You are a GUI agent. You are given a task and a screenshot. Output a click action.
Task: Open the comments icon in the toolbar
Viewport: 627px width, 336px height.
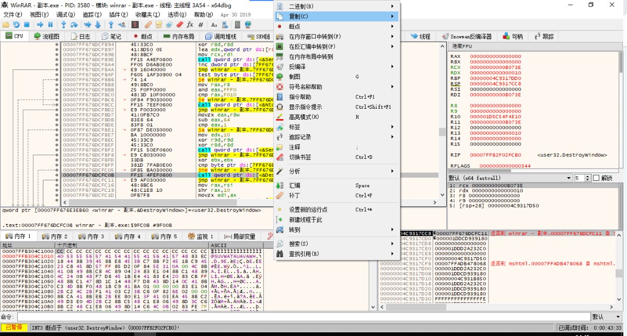158,25
